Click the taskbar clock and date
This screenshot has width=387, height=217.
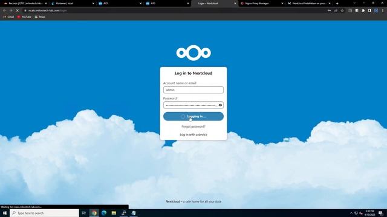pyautogui.click(x=369, y=213)
